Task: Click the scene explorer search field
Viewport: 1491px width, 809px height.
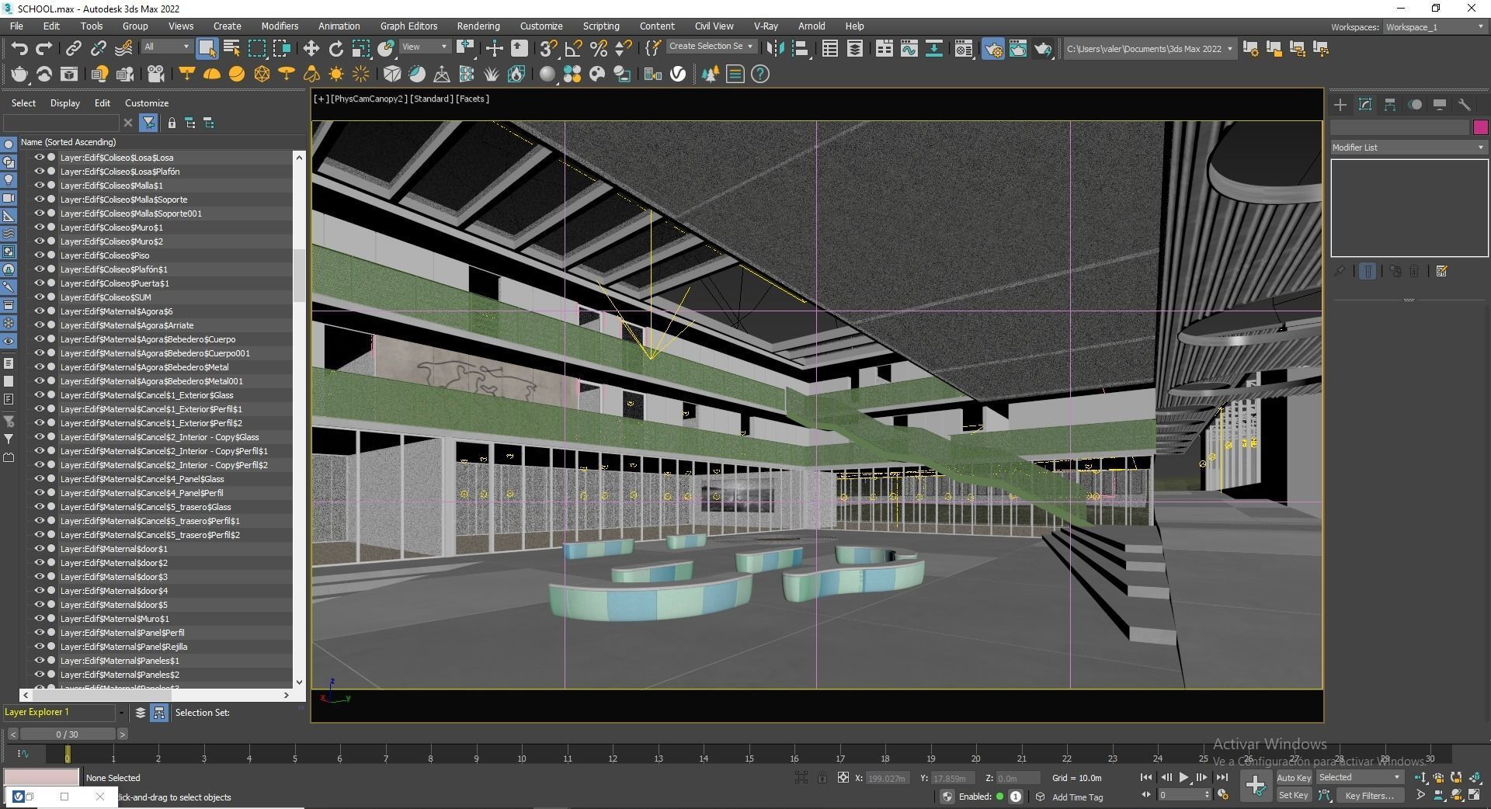Action: [61, 123]
